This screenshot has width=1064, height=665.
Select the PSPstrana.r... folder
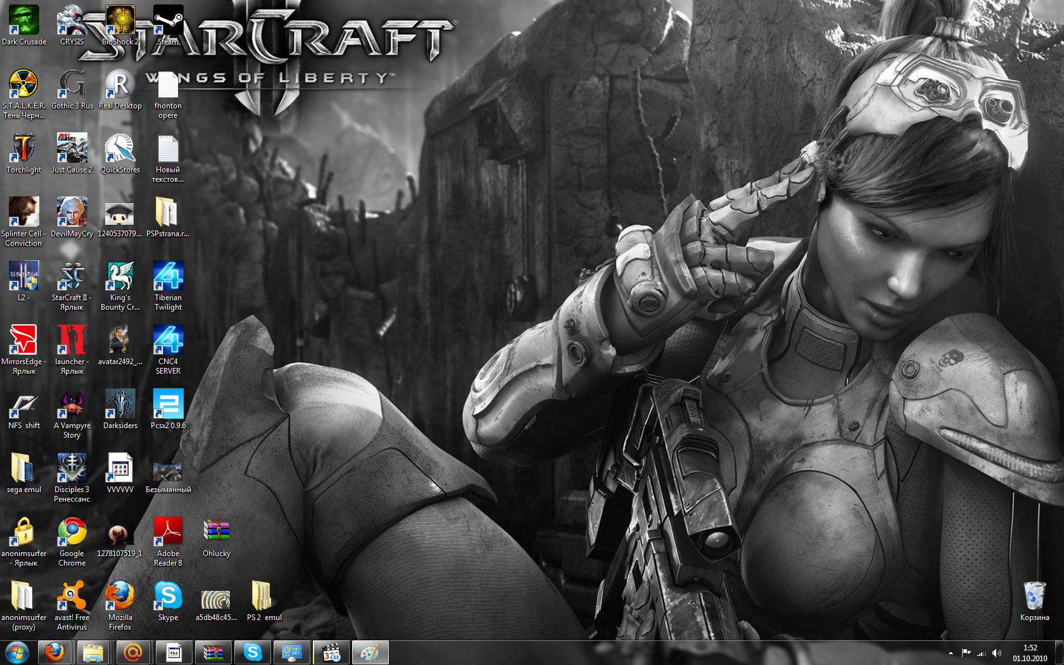pyautogui.click(x=168, y=217)
